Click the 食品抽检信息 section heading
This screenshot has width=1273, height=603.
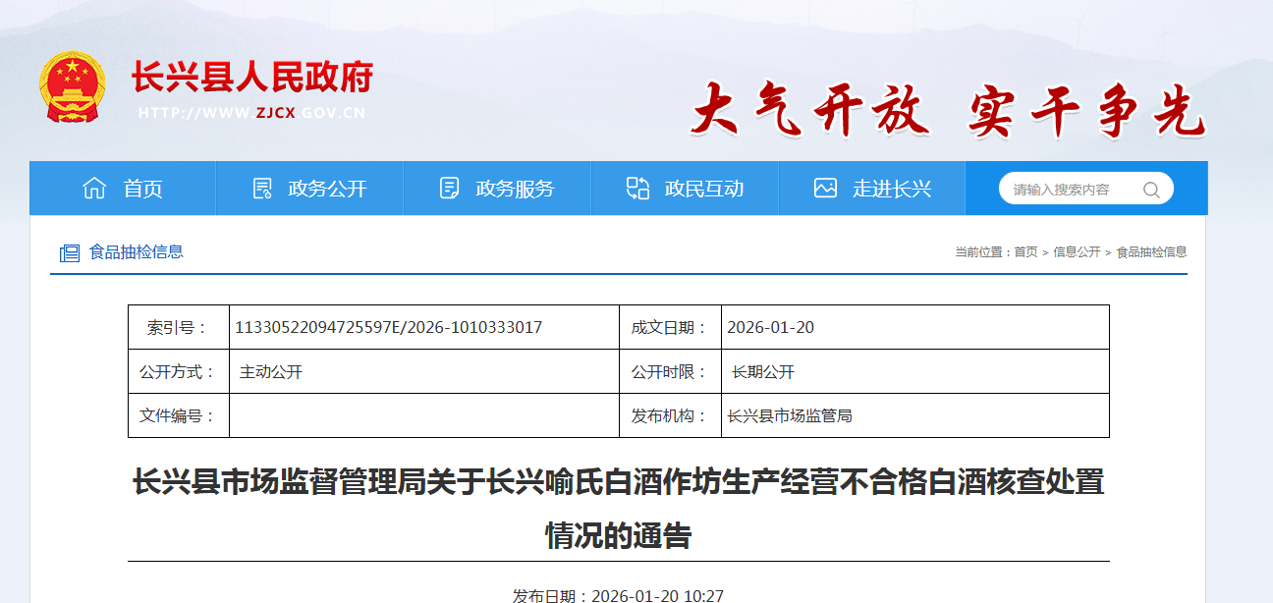click(137, 252)
